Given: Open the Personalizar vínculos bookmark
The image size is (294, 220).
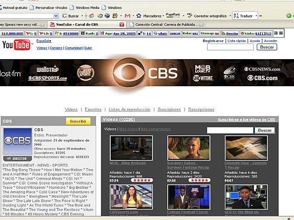Looking at the screenshot, I should coord(49,8).
